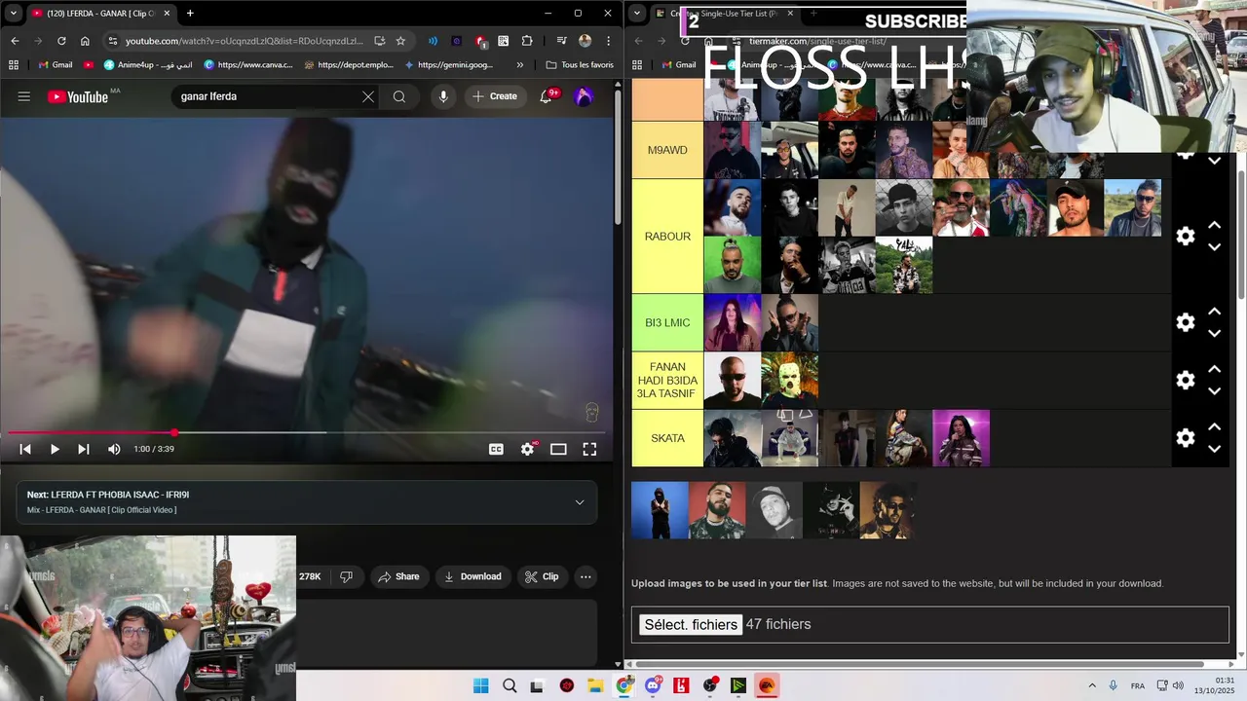Open more actions menu under video
The width and height of the screenshot is (1247, 701).
(x=586, y=576)
